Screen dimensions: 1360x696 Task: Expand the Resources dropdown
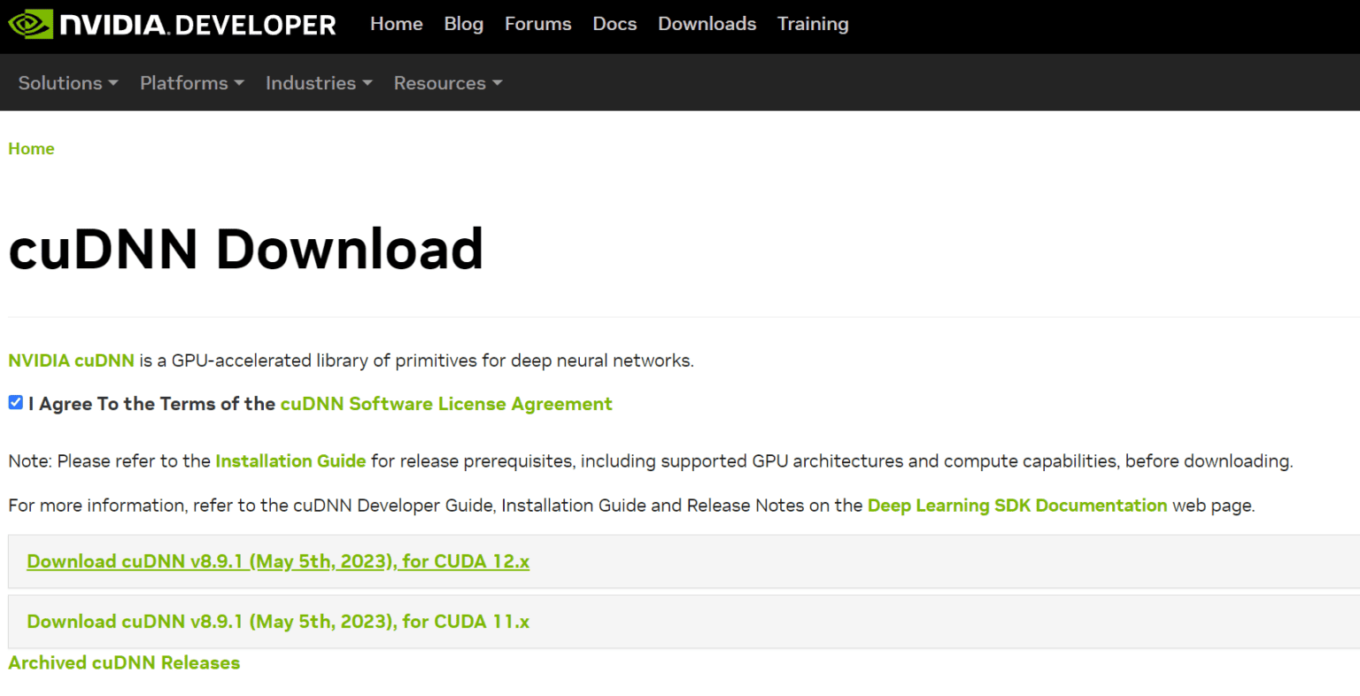(x=447, y=82)
